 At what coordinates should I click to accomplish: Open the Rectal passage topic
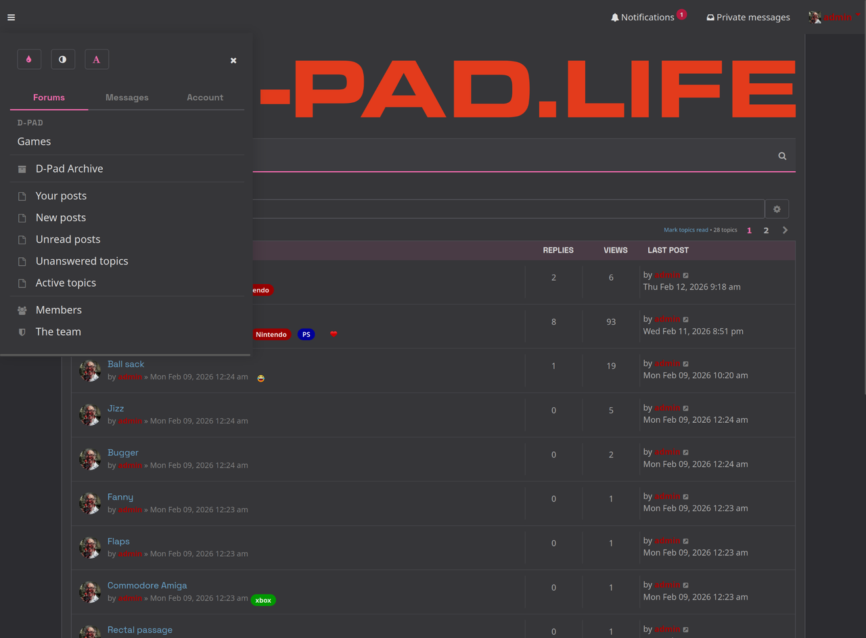pos(140,630)
